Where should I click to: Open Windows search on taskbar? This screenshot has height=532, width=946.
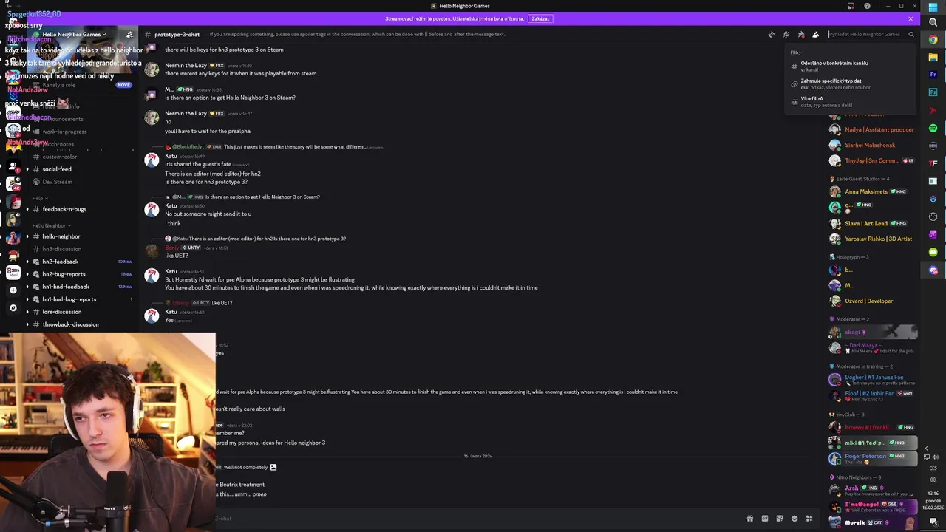933,22
